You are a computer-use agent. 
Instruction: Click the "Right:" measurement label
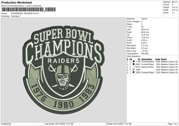[129, 32]
